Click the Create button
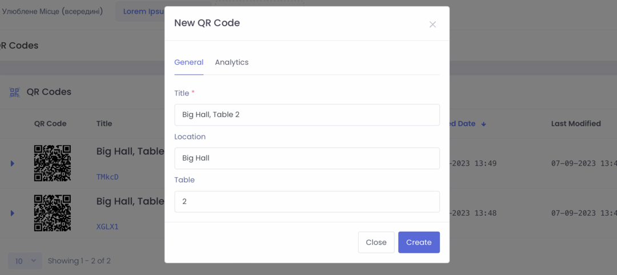The height and width of the screenshot is (275, 617). [419, 243]
